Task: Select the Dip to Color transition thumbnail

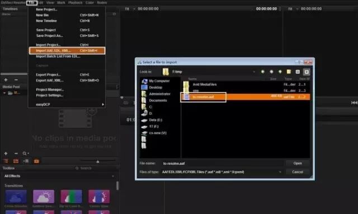Action: (71, 197)
